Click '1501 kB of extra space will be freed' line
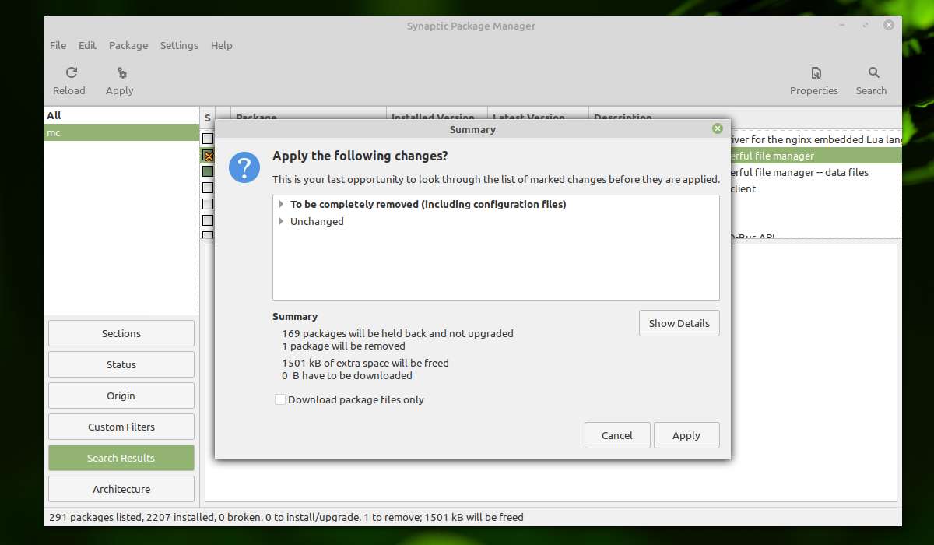 (365, 363)
